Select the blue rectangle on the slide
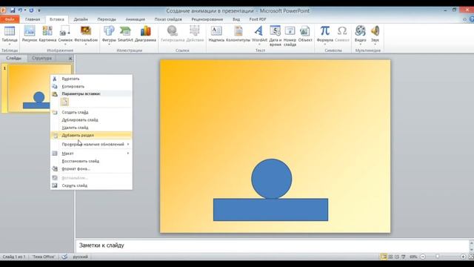This screenshot has height=267, width=474. coord(270,210)
